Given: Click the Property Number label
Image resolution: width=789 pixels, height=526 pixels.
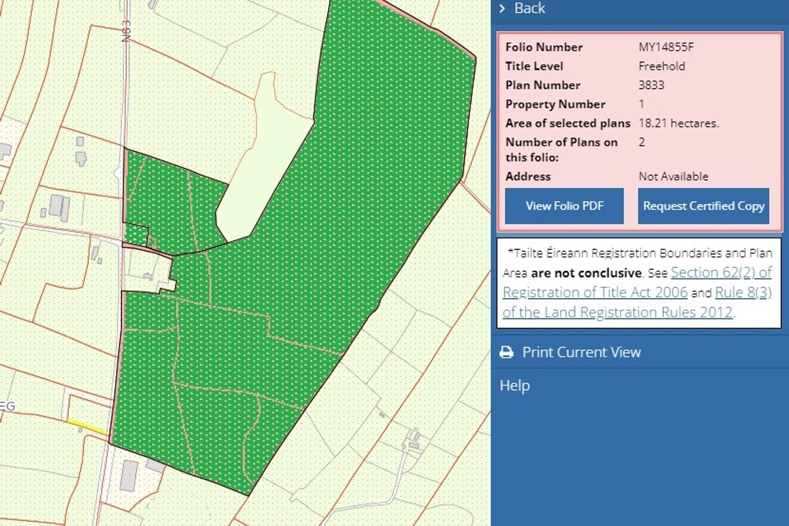Looking at the screenshot, I should [x=555, y=104].
